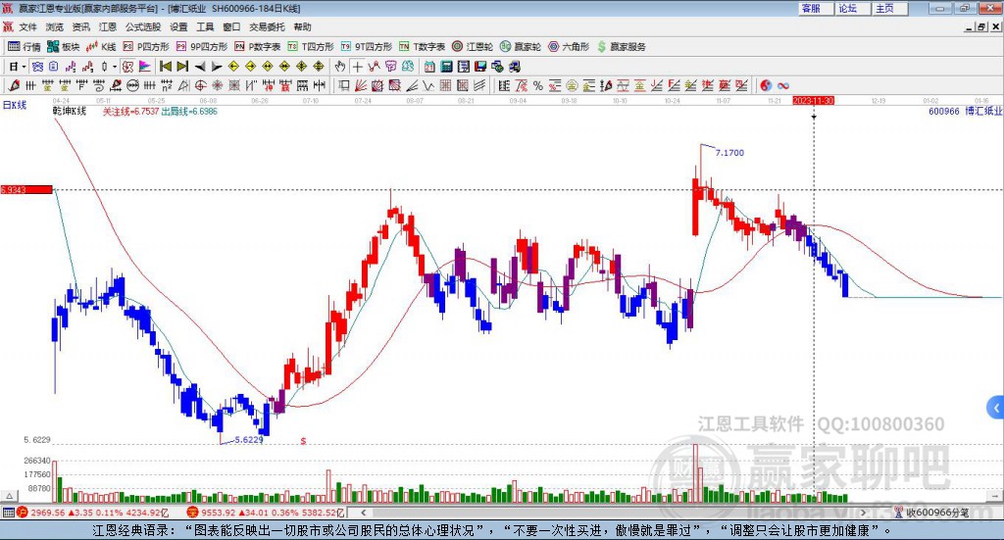Open the T四方形 tool
Screen dimensions: 1004x540
pyautogui.click(x=311, y=47)
